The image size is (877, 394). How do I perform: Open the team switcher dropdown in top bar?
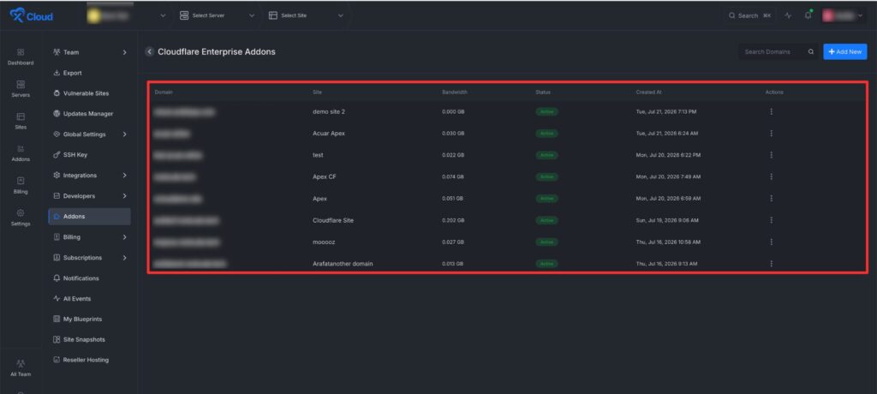tap(127, 15)
